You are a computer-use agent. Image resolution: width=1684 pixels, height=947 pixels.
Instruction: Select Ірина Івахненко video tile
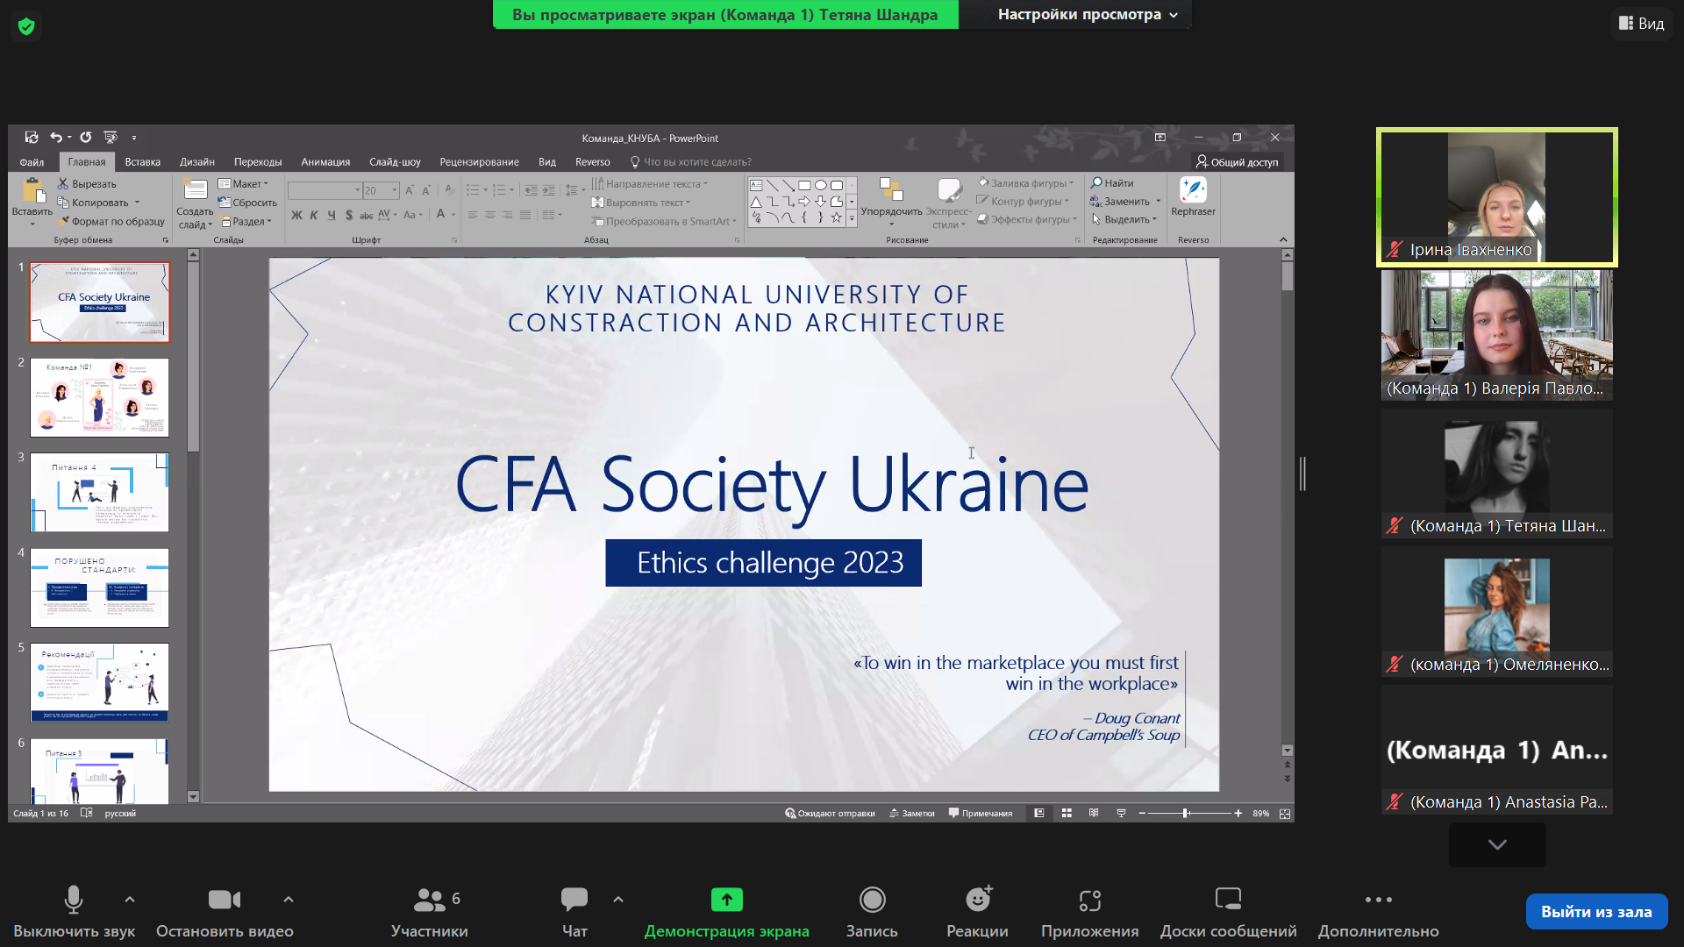click(x=1497, y=197)
